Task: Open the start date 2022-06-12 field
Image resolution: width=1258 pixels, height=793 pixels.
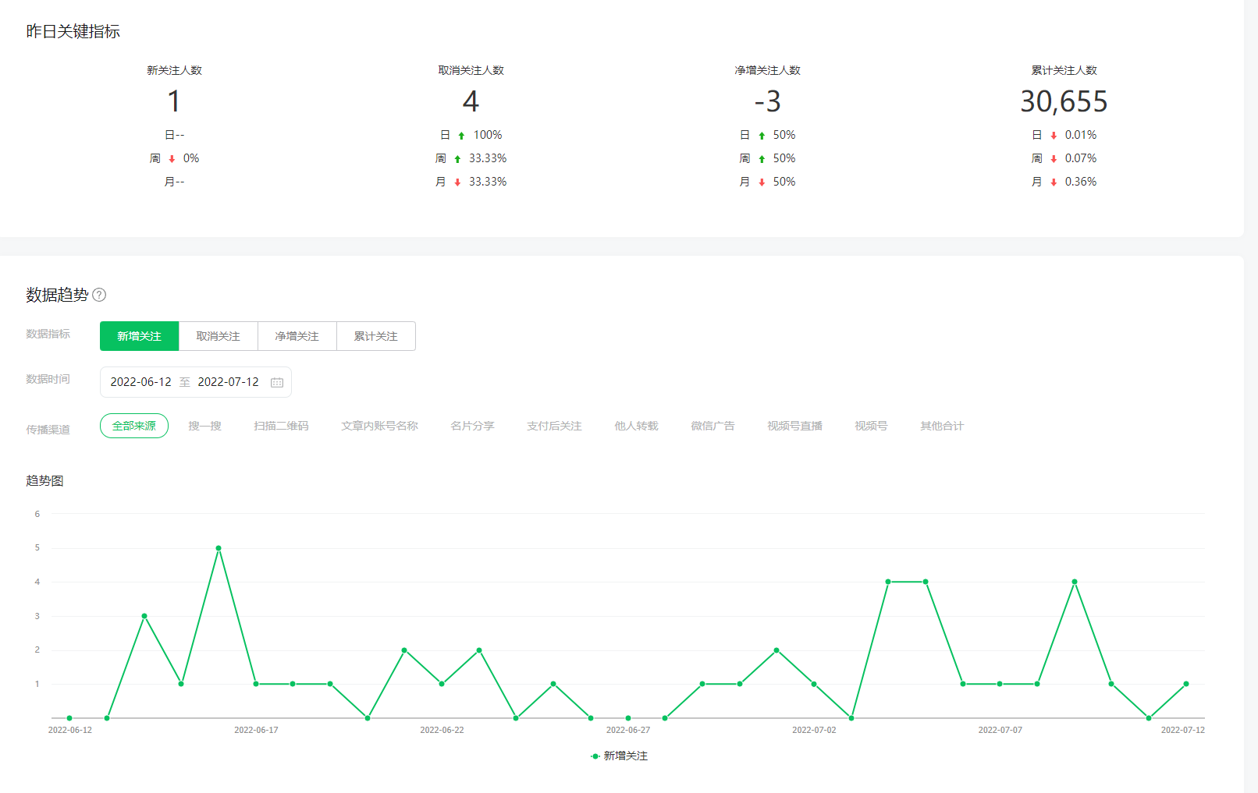Action: click(x=141, y=382)
